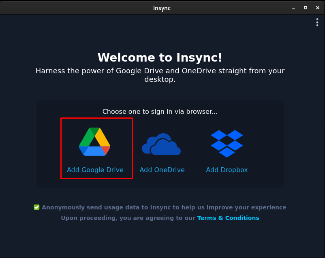Open the three-dot options menu
The image size is (325, 258).
[x=317, y=22]
